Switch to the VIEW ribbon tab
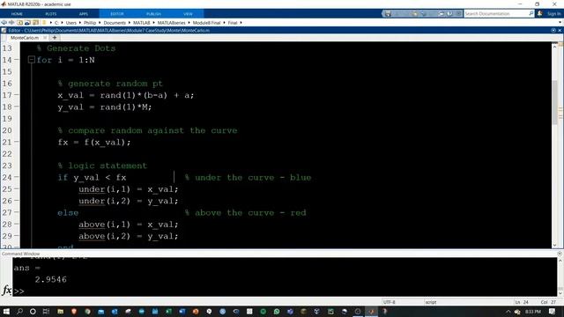564x317 pixels. coord(188,14)
